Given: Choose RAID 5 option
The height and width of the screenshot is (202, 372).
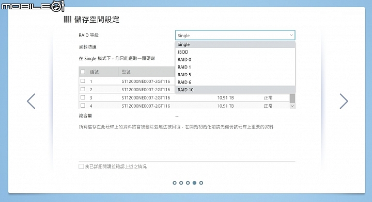Looking at the screenshot, I should pos(235,75).
